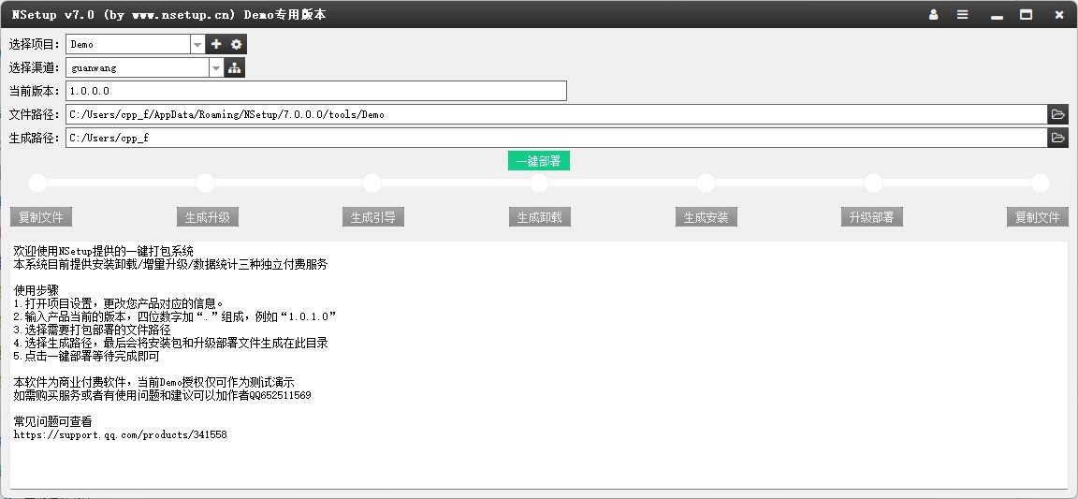The width and height of the screenshot is (1078, 499).
Task: Browse folder for 文件路径
Action: (x=1058, y=114)
